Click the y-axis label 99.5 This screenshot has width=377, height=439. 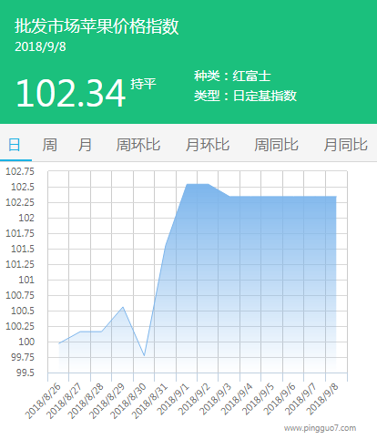tap(25, 373)
